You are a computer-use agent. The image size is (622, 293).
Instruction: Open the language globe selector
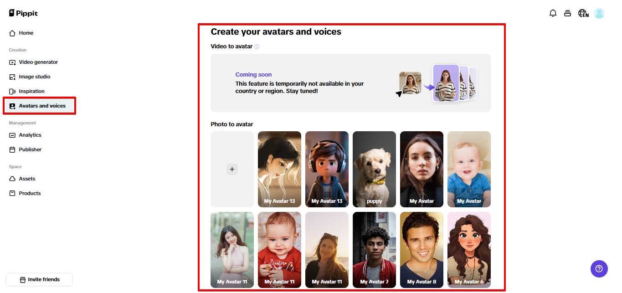(x=583, y=13)
